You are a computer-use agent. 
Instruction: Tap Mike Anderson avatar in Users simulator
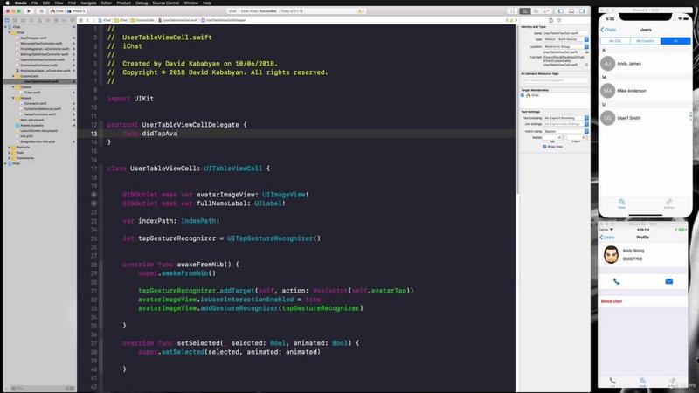tap(607, 91)
